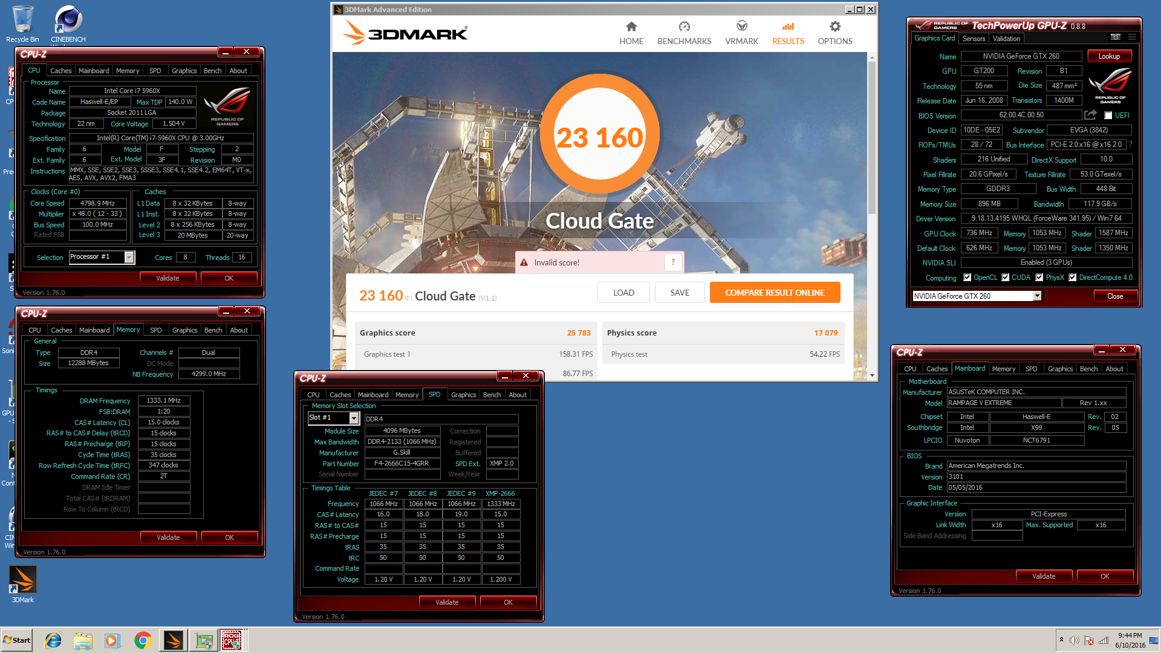
Task: Click the 3DMark vertical scrollbar thumb
Action: point(871,138)
